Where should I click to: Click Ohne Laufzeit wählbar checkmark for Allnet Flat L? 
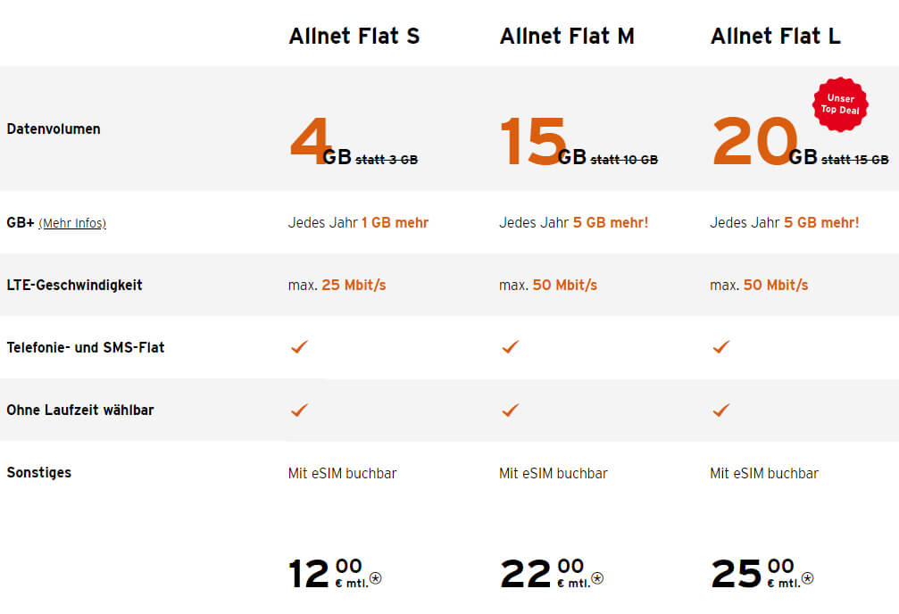720,410
